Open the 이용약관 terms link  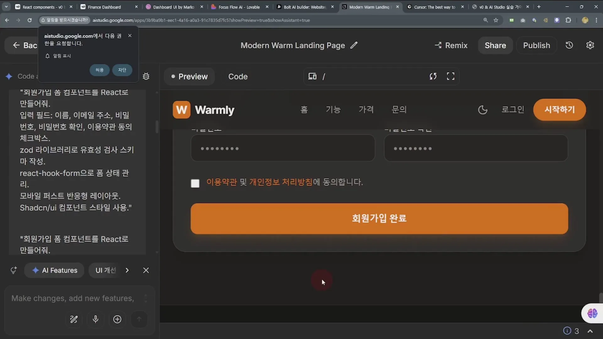[221, 182]
